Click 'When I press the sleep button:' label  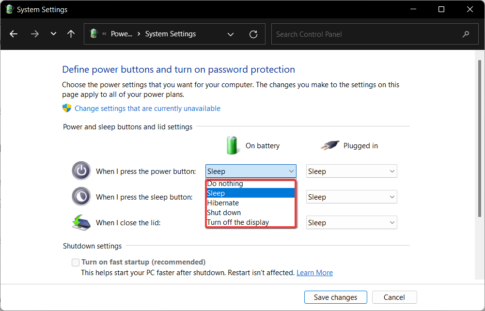click(x=144, y=197)
